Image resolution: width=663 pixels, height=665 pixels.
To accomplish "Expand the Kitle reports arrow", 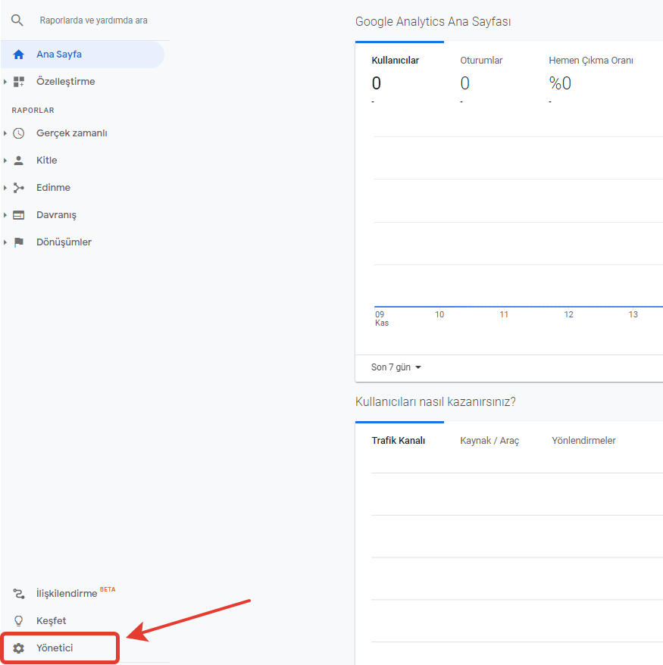I will [x=5, y=161].
